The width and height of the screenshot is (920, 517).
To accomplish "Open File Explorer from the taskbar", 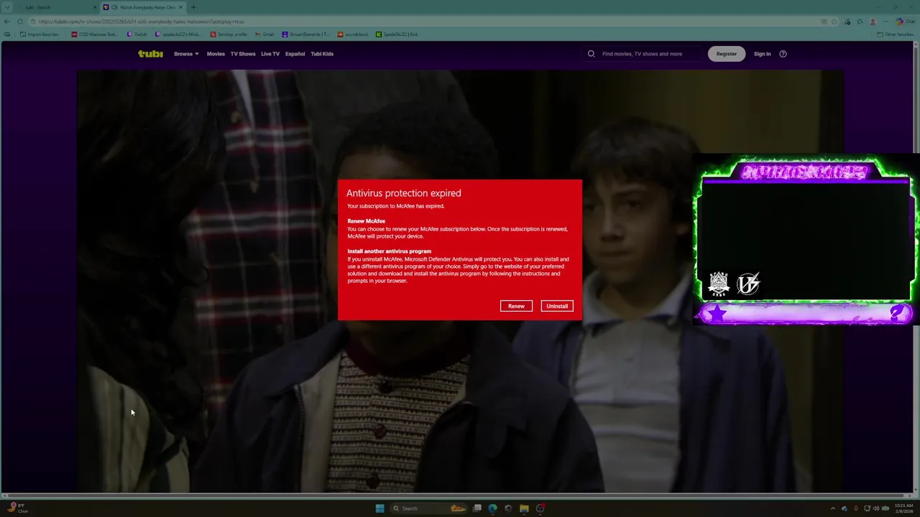I will tap(525, 508).
